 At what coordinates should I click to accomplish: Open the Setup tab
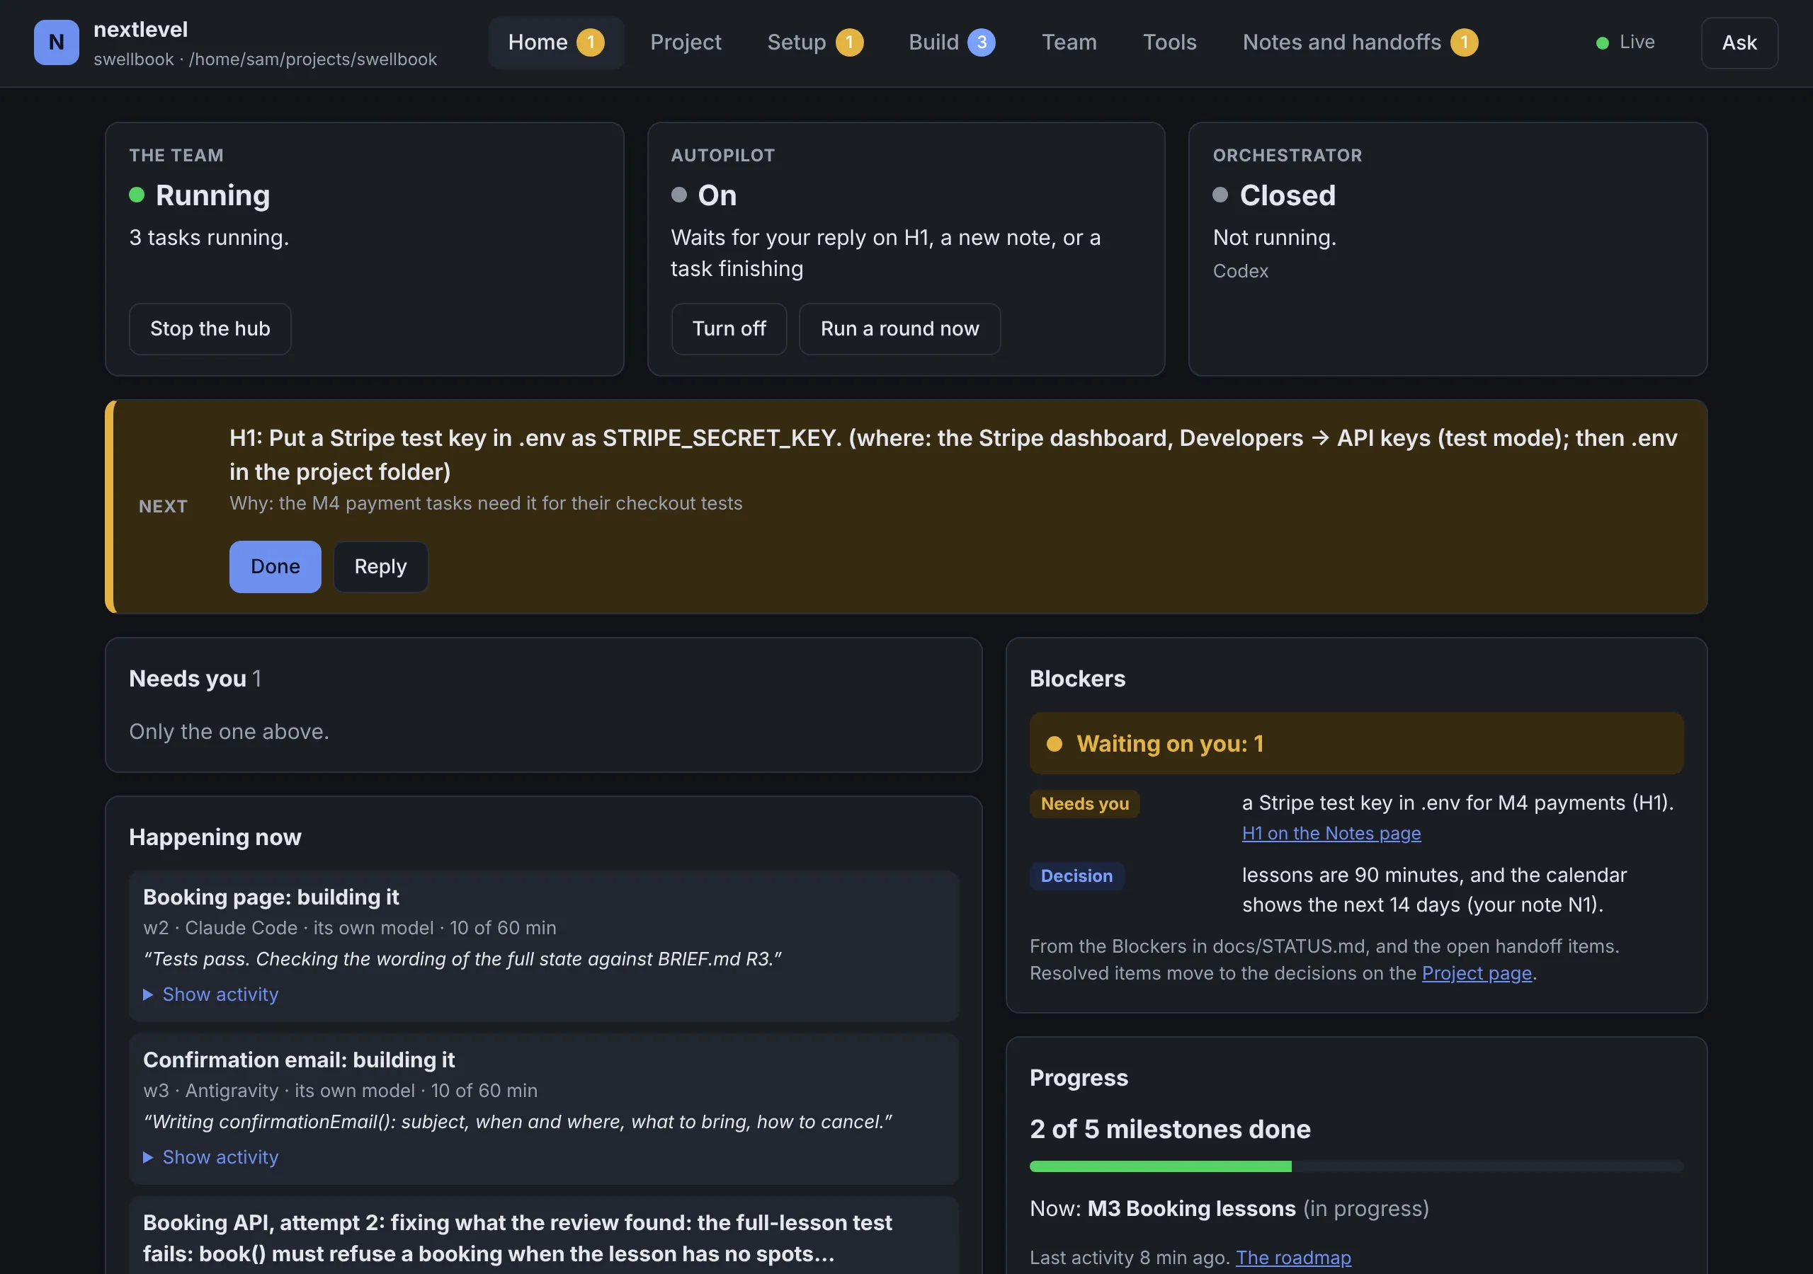[x=815, y=42]
